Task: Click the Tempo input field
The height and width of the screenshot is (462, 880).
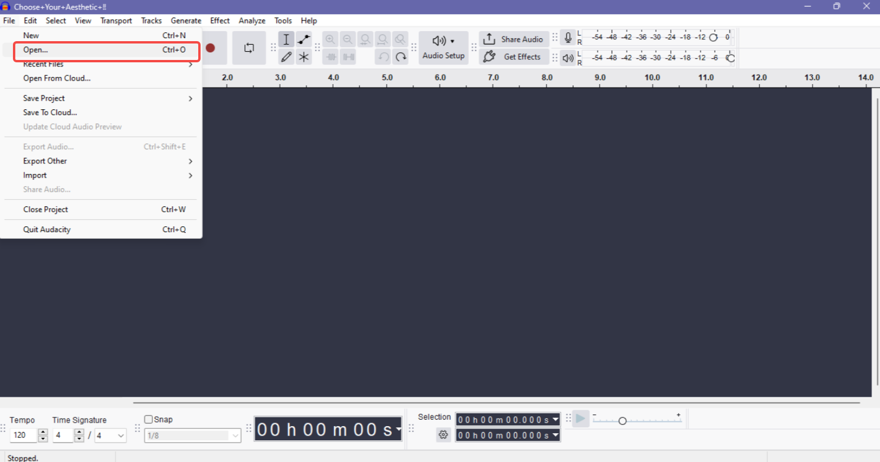Action: pyautogui.click(x=24, y=435)
